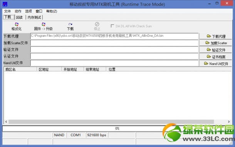Enable DA DL All With Check Sum checkbox
This screenshot has height=147, width=235.
[x=112, y=26]
